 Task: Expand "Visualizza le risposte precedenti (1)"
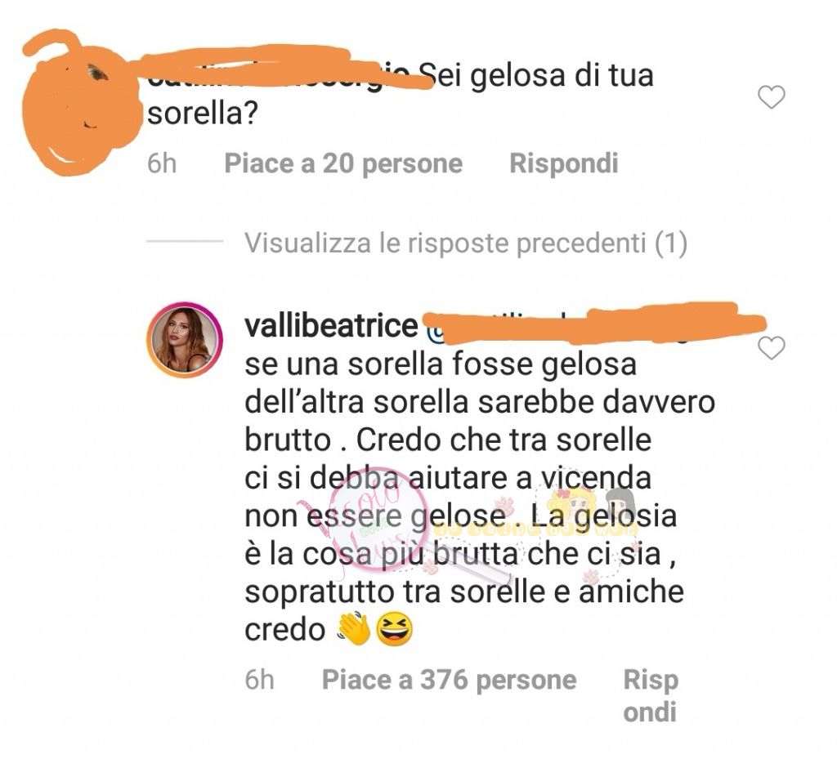pos(466,243)
